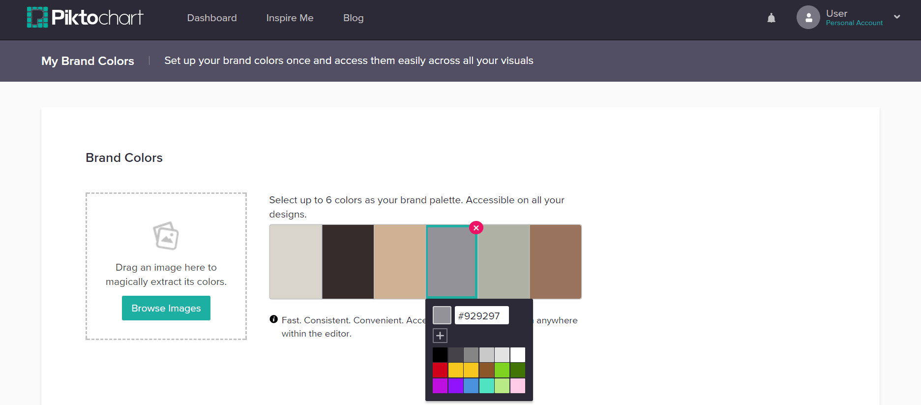Image resolution: width=921 pixels, height=405 pixels.
Task: Choose the blue swatch in the picker
Action: click(471, 386)
